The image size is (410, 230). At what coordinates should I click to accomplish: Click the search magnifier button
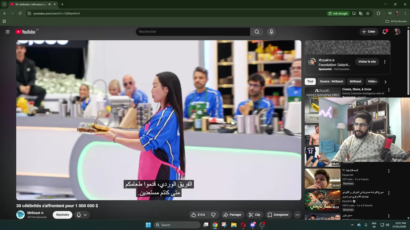tap(257, 32)
